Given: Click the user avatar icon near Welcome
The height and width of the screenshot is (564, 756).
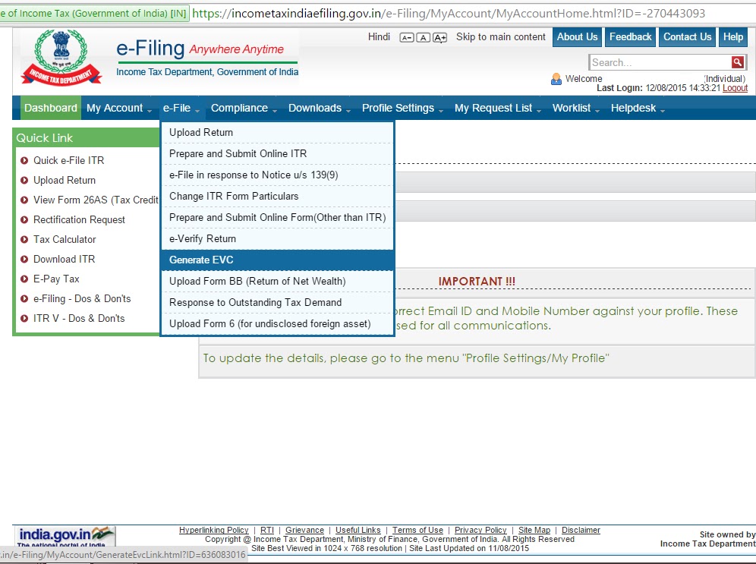Looking at the screenshot, I should click(x=556, y=79).
